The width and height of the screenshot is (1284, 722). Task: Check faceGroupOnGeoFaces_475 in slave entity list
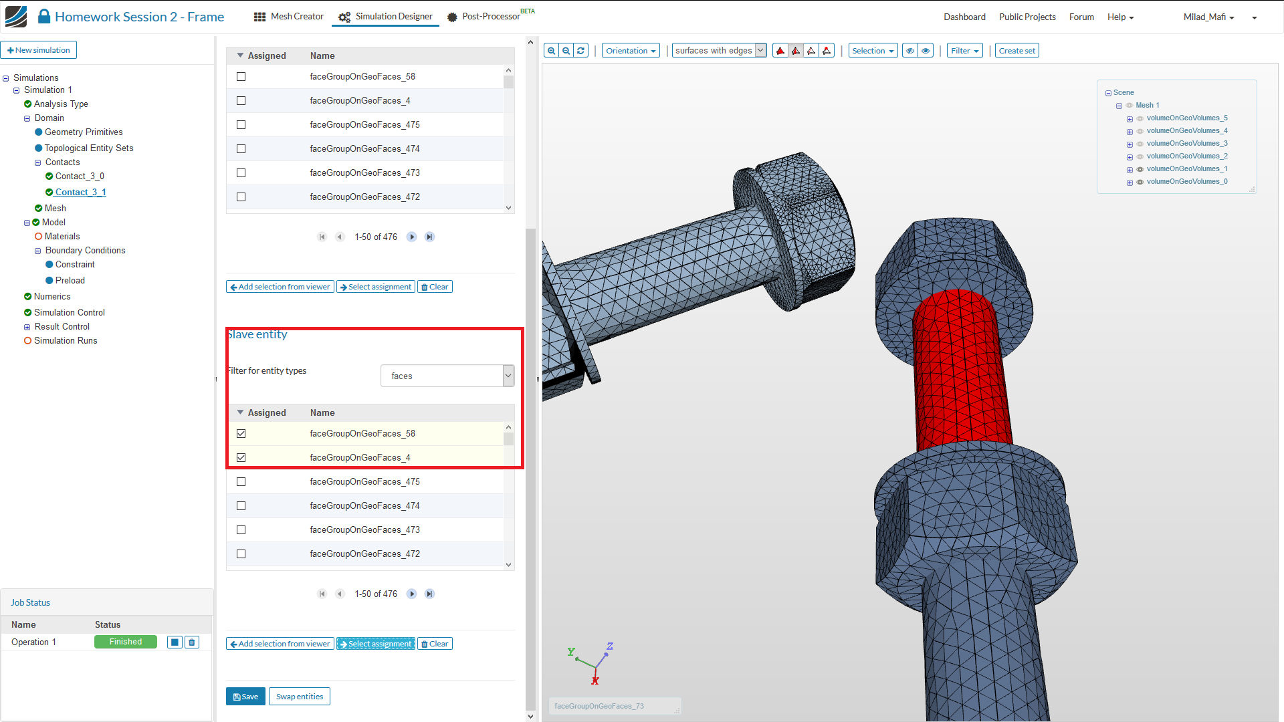point(241,482)
